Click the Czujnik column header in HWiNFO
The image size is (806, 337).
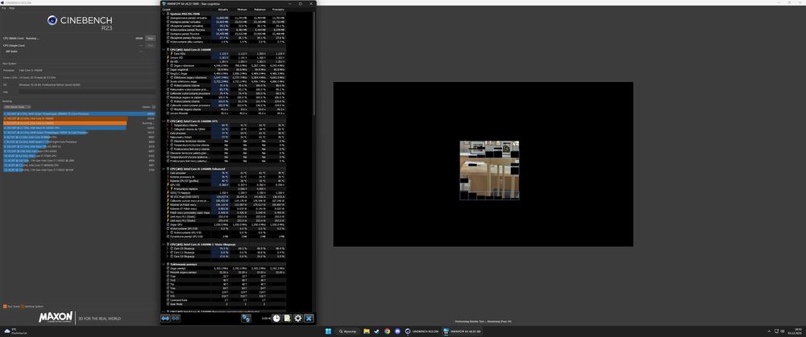[x=167, y=9]
